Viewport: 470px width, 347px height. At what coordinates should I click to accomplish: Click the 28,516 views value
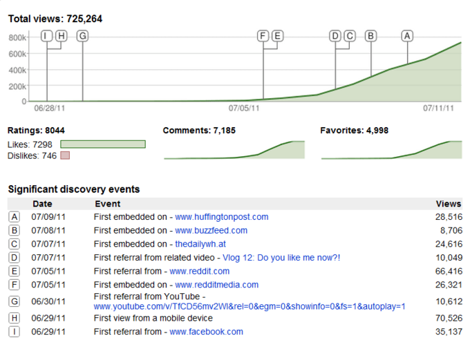[x=449, y=217]
